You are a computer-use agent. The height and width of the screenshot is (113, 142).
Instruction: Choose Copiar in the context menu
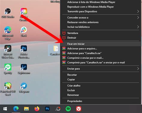(x=101, y=80)
